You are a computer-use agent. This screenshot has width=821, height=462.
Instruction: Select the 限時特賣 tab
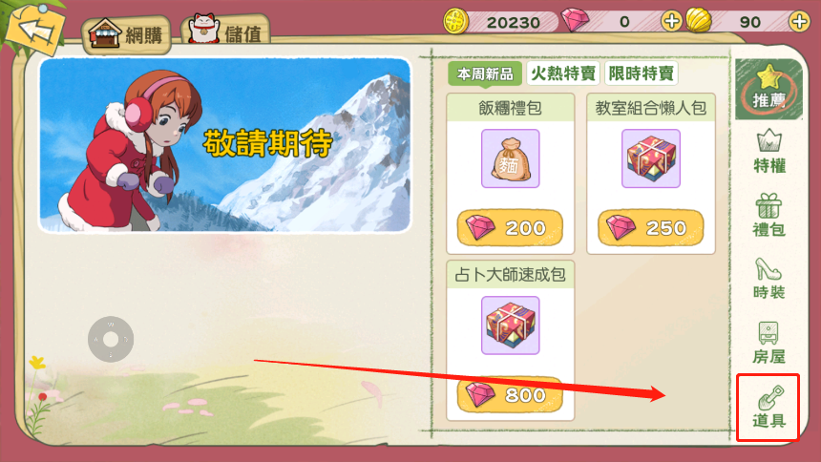point(641,73)
